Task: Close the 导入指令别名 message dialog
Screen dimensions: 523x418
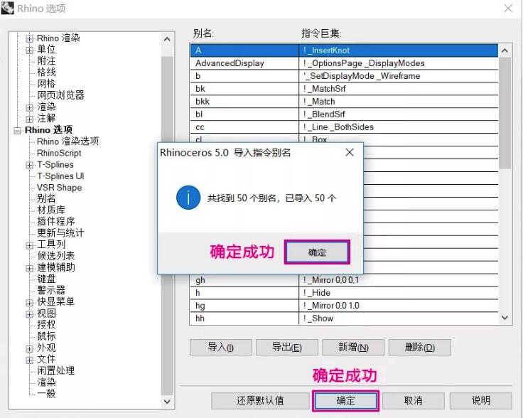Action: tap(350, 152)
